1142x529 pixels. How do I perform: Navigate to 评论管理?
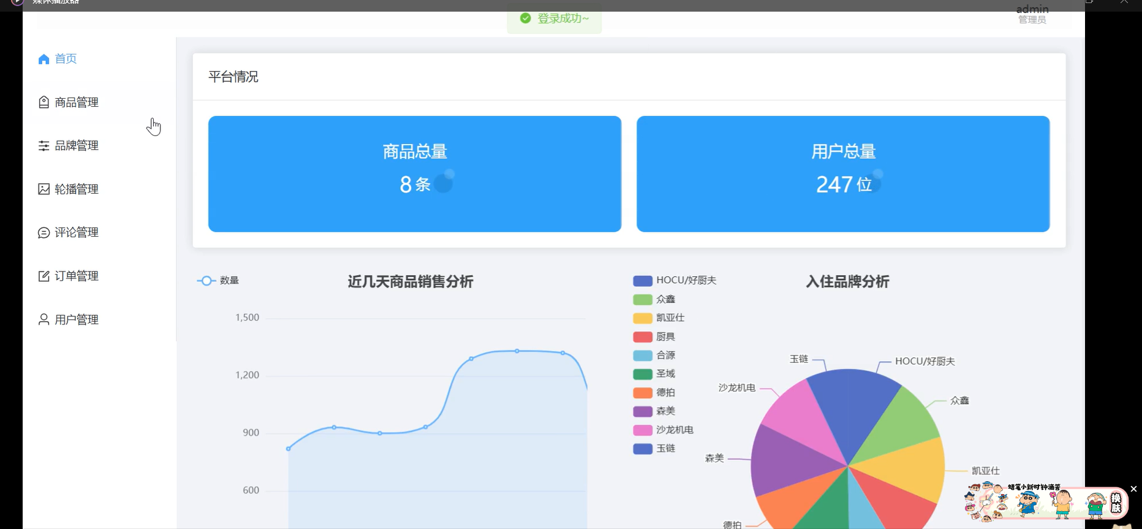click(x=99, y=232)
